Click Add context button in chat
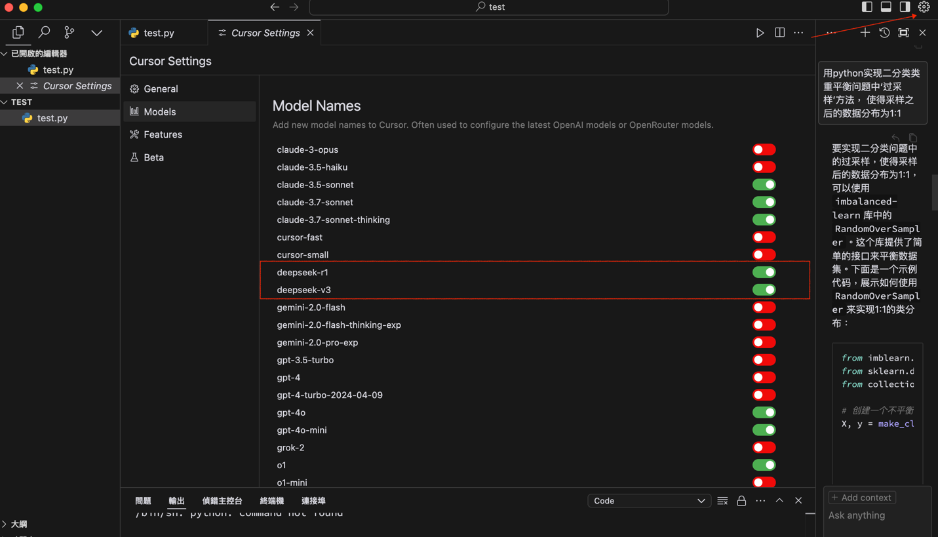Viewport: 938px width, 537px height. (862, 498)
